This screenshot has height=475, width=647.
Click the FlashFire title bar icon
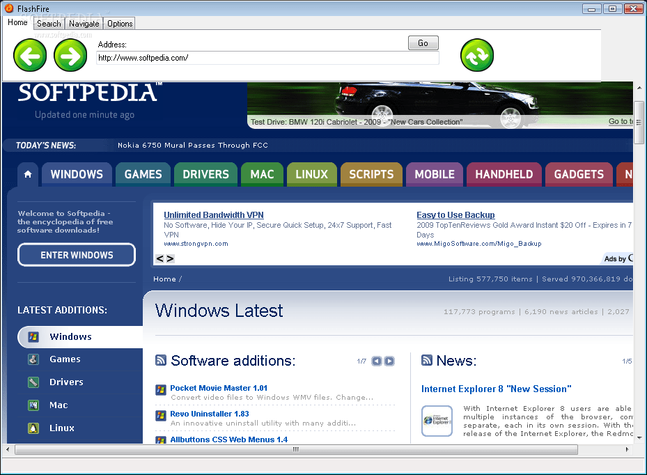tap(8, 8)
